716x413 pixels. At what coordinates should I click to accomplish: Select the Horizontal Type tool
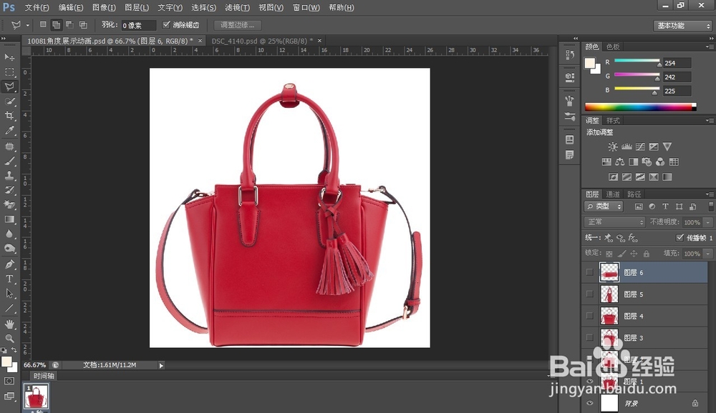pyautogui.click(x=9, y=279)
